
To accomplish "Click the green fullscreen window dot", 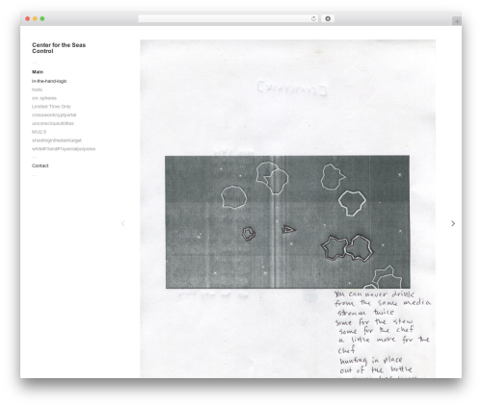I will pyautogui.click(x=42, y=18).
